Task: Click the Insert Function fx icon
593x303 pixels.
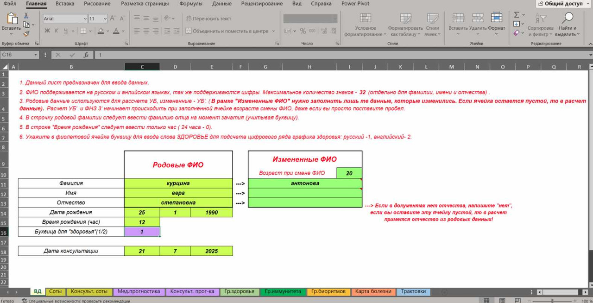Action: (x=86, y=55)
